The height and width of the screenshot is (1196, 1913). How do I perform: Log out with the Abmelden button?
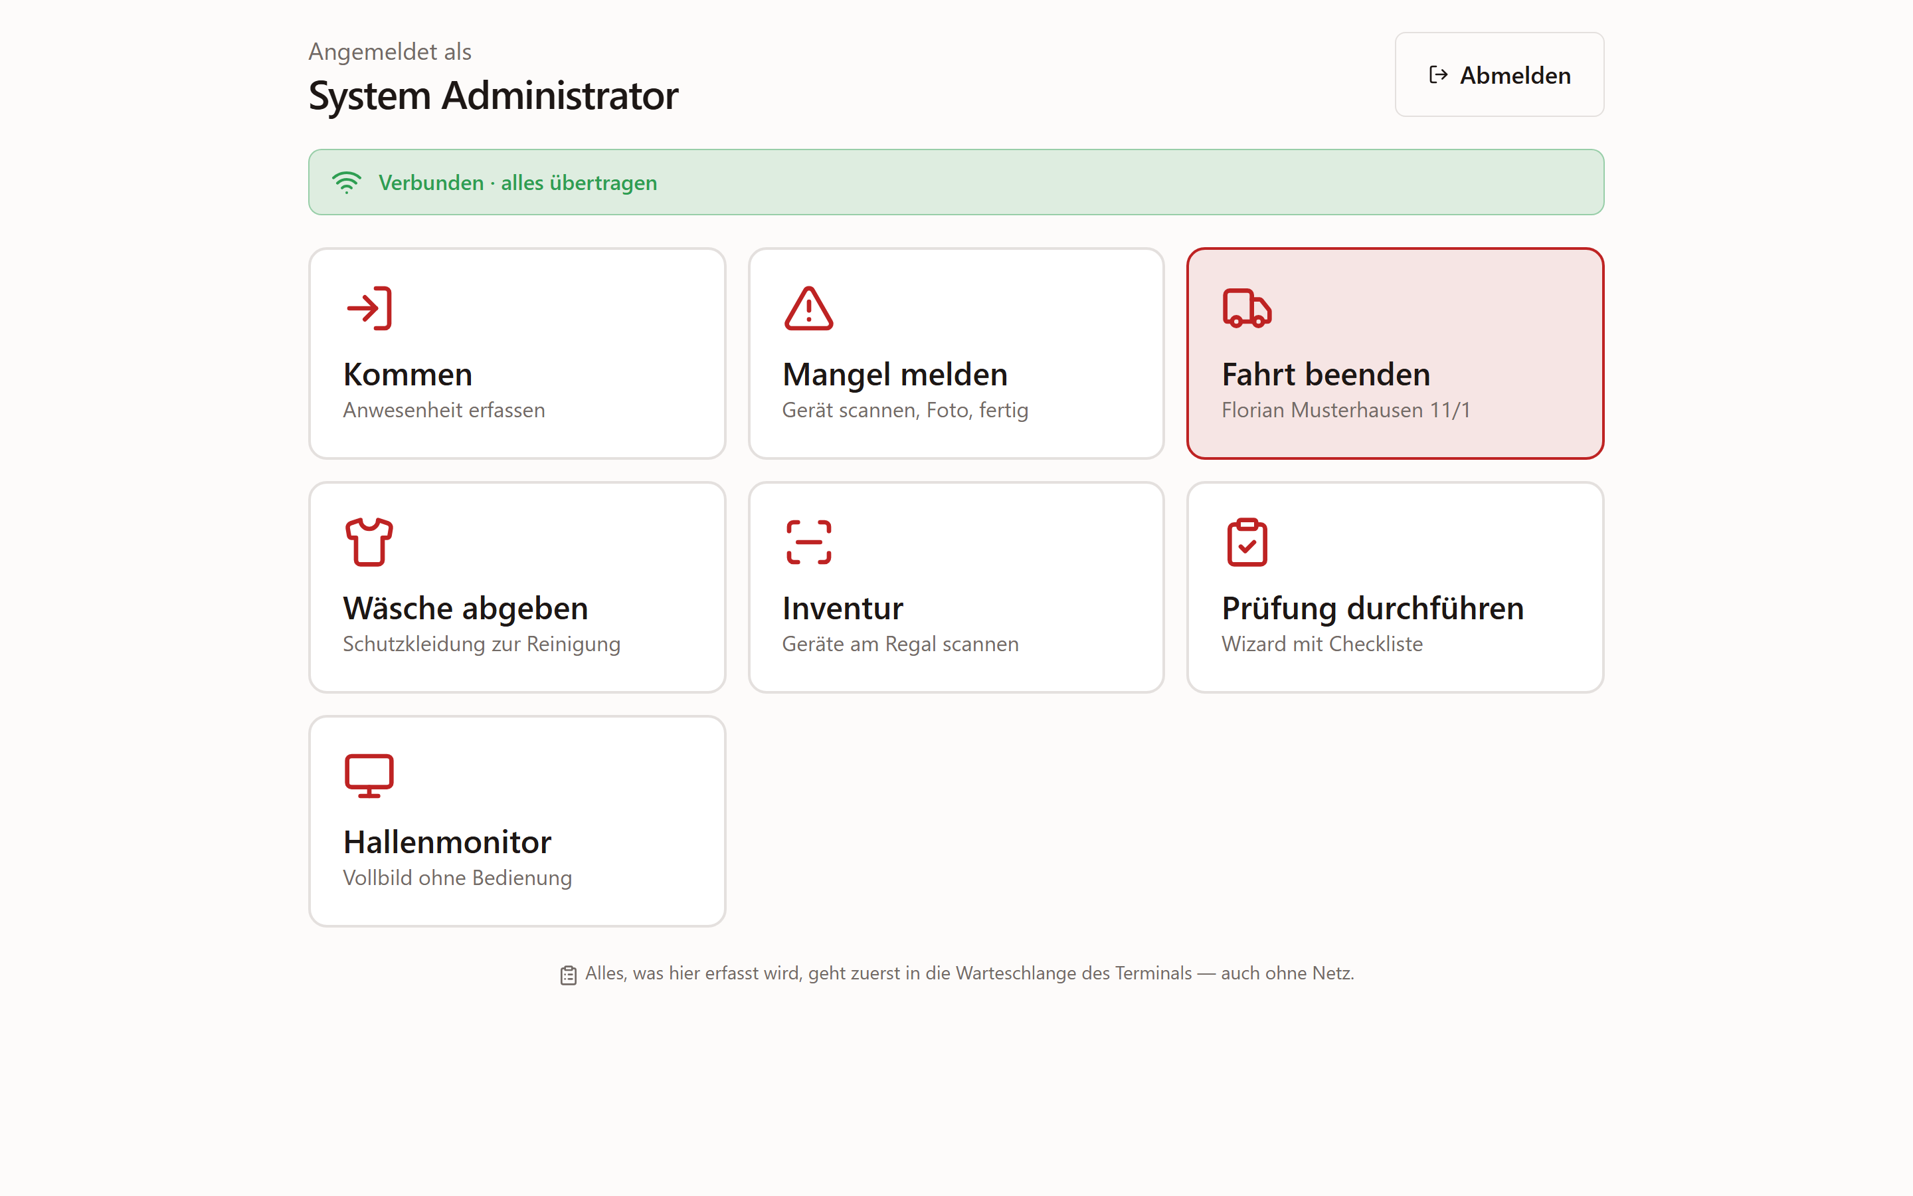click(1499, 75)
